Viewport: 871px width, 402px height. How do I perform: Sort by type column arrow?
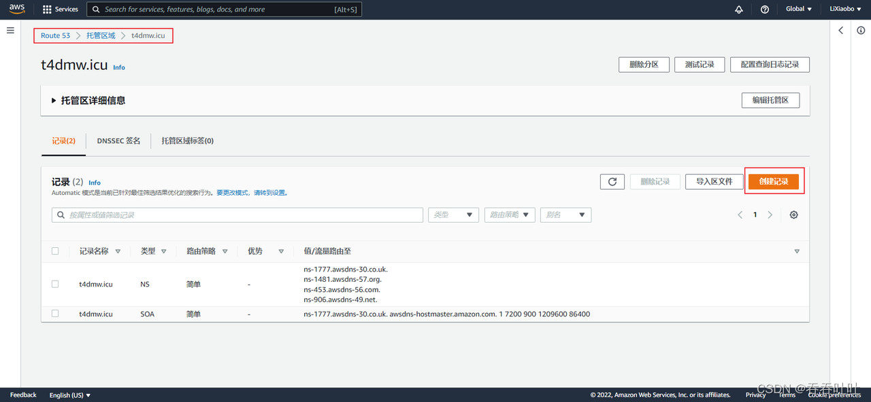point(164,251)
